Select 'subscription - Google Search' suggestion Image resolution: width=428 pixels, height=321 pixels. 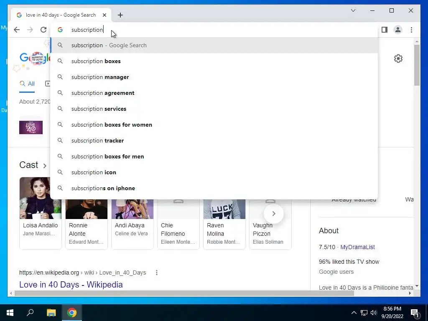214,45
